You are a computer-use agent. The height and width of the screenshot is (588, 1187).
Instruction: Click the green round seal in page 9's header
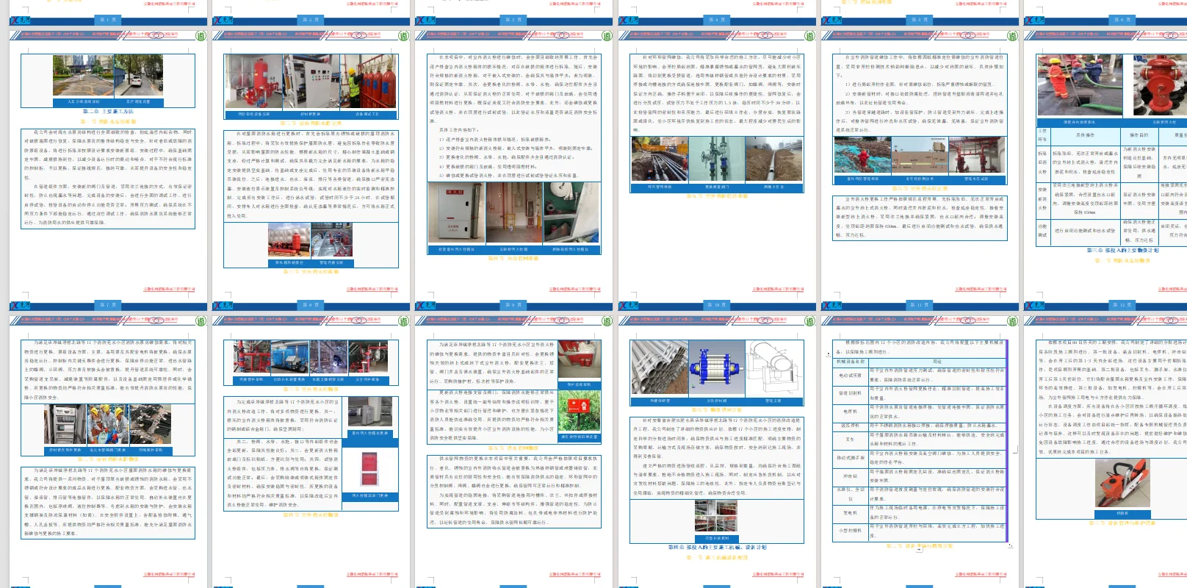pyautogui.click(x=607, y=36)
